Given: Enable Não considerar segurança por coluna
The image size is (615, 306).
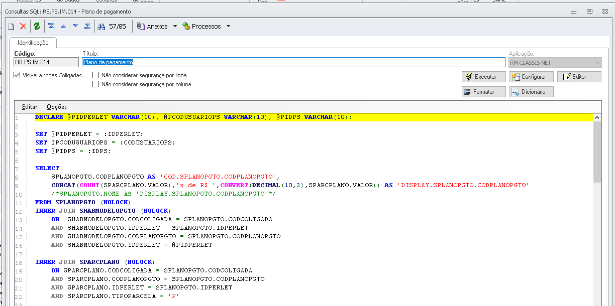Looking at the screenshot, I should (x=96, y=84).
